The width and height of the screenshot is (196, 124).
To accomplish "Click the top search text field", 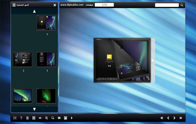I will coord(167,5).
